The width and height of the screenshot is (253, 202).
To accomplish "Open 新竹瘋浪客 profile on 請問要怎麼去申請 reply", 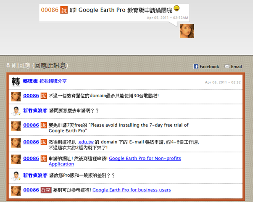I will click(x=35, y=111).
